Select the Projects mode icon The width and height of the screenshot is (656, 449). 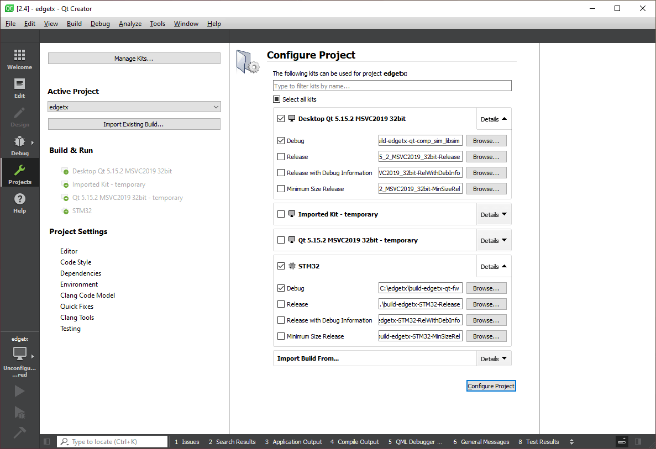pyautogui.click(x=19, y=172)
